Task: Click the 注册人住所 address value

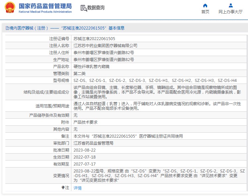Action: [x=104, y=53]
